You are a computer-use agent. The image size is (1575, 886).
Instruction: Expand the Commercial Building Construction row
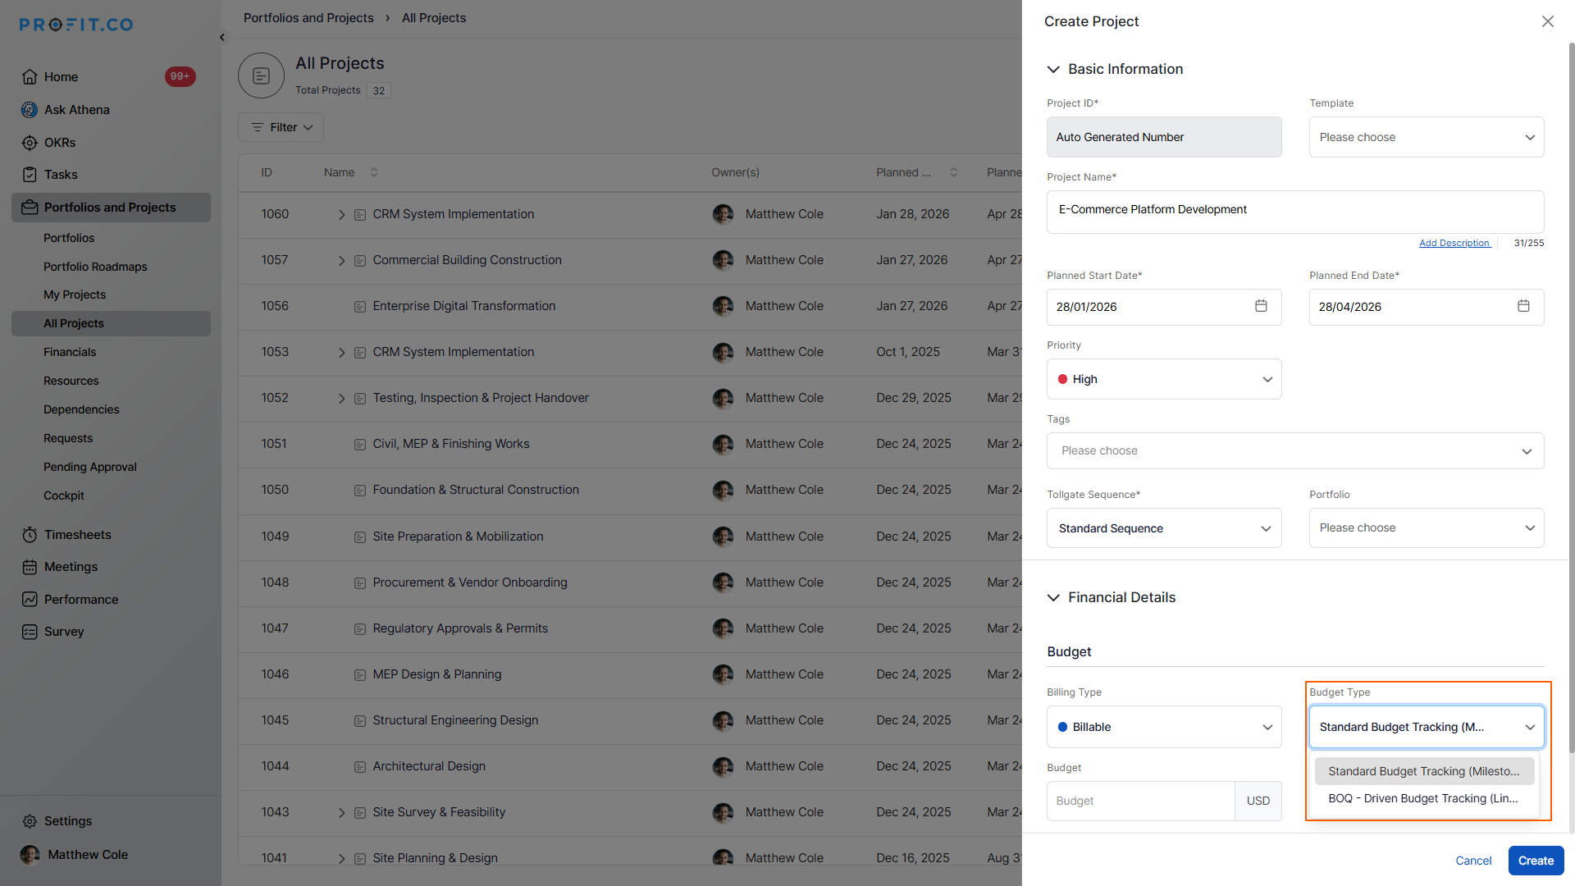341,261
